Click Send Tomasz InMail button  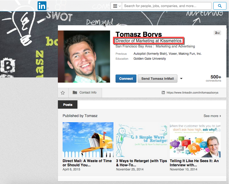[157, 78]
